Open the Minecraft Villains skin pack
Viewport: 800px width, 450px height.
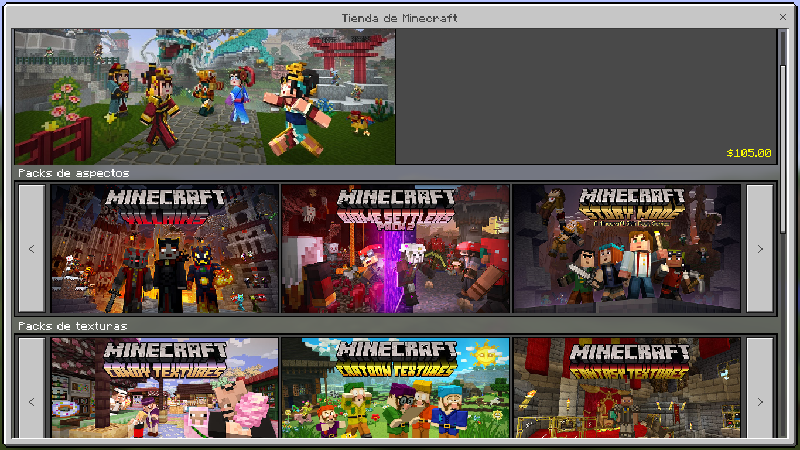tap(165, 249)
